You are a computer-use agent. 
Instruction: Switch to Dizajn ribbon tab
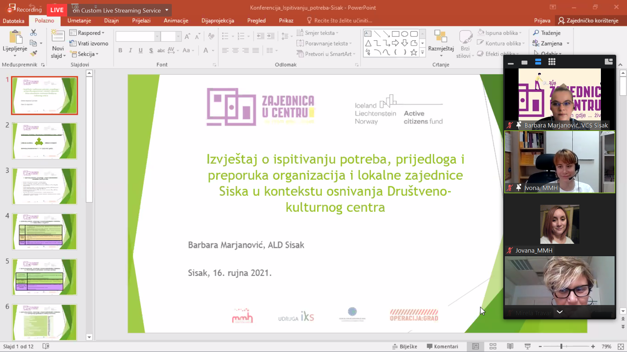[111, 21]
